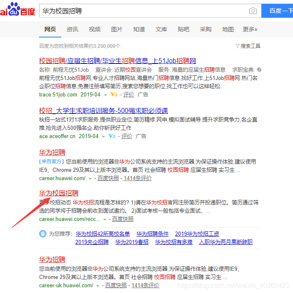Click the funnel icon for 搜索工具
Image resolution: width=293 pixels, height=293 pixels.
coord(237,46)
